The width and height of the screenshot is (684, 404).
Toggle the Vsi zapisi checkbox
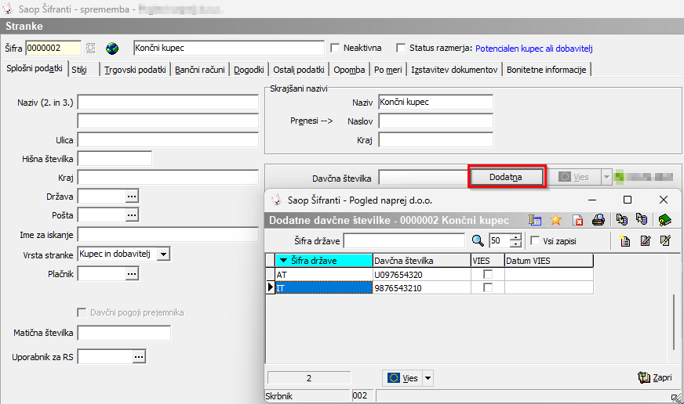535,240
